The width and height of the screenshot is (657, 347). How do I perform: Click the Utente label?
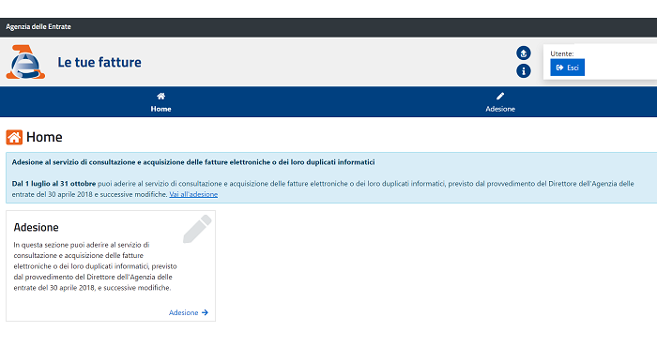(562, 53)
